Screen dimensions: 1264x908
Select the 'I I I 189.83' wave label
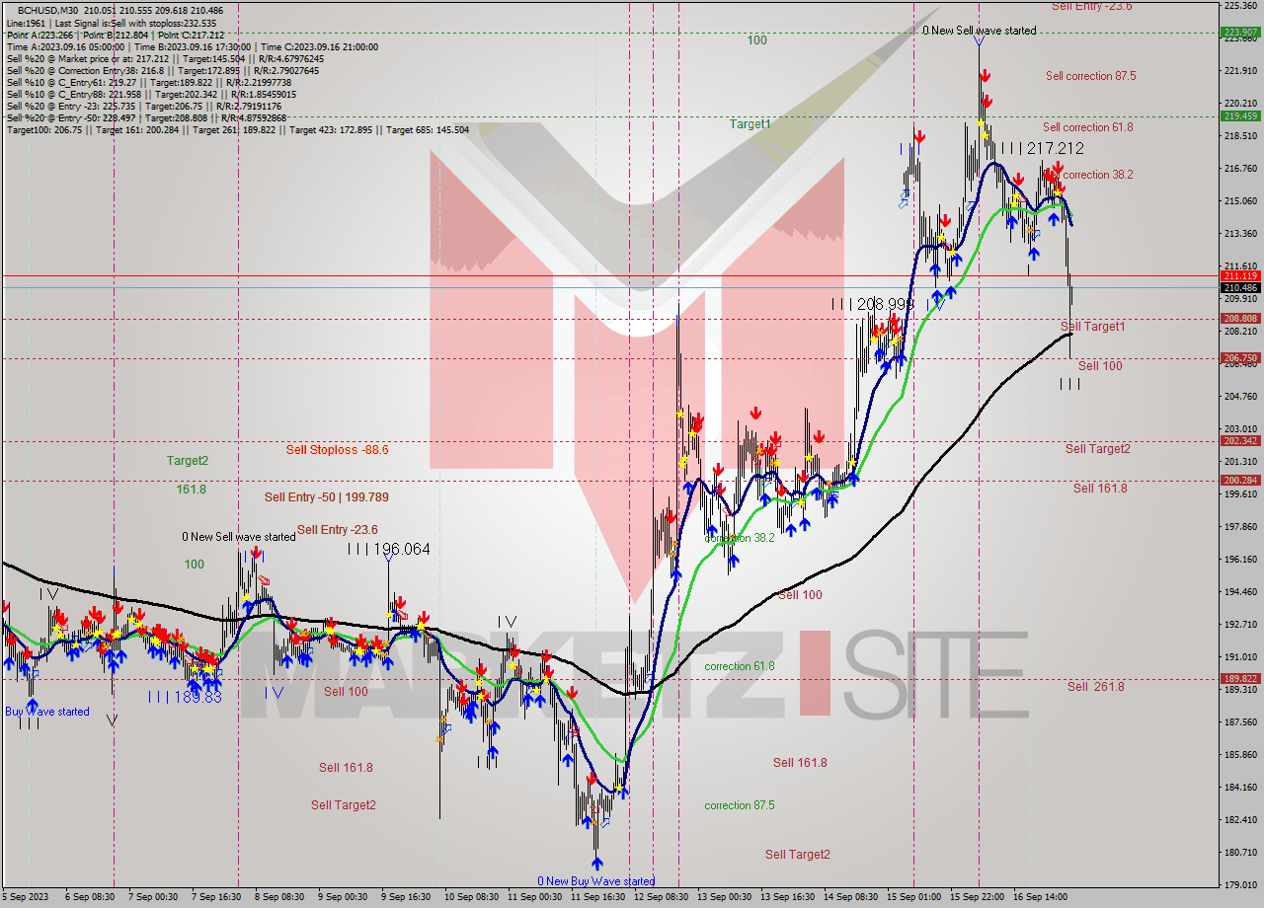185,697
